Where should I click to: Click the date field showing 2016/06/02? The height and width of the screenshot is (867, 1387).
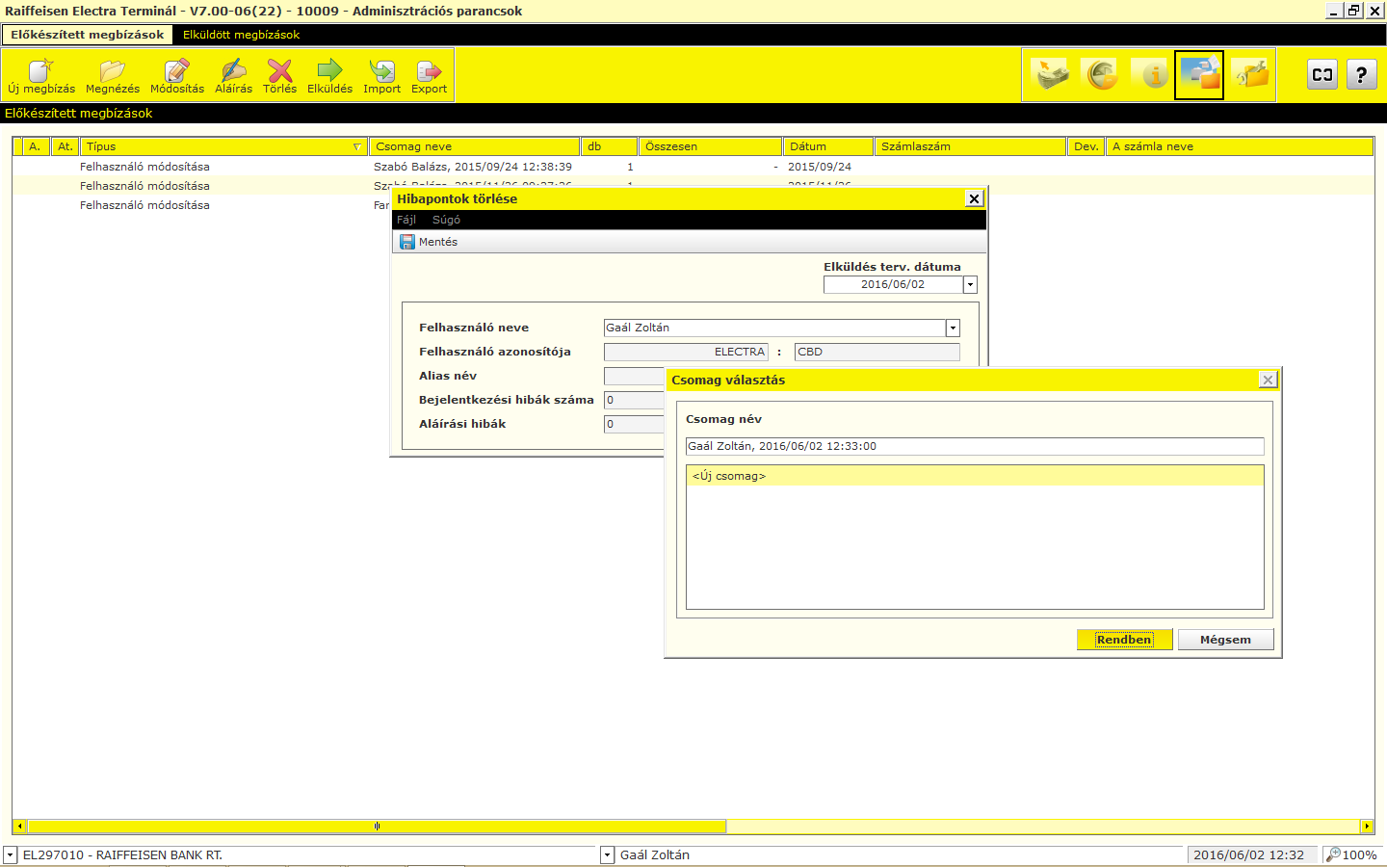[893, 284]
